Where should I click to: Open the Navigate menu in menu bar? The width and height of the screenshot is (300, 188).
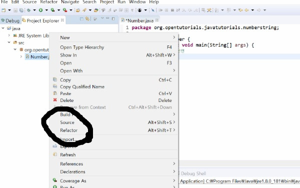point(70,2)
